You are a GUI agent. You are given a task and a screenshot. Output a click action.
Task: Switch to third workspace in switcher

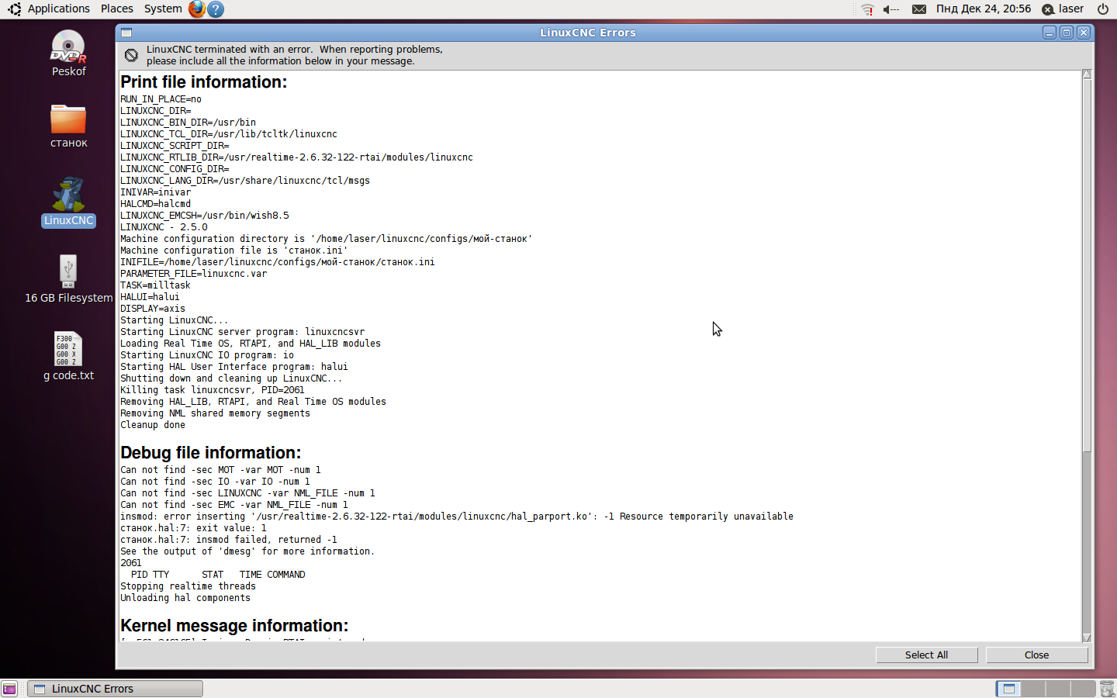[1058, 689]
